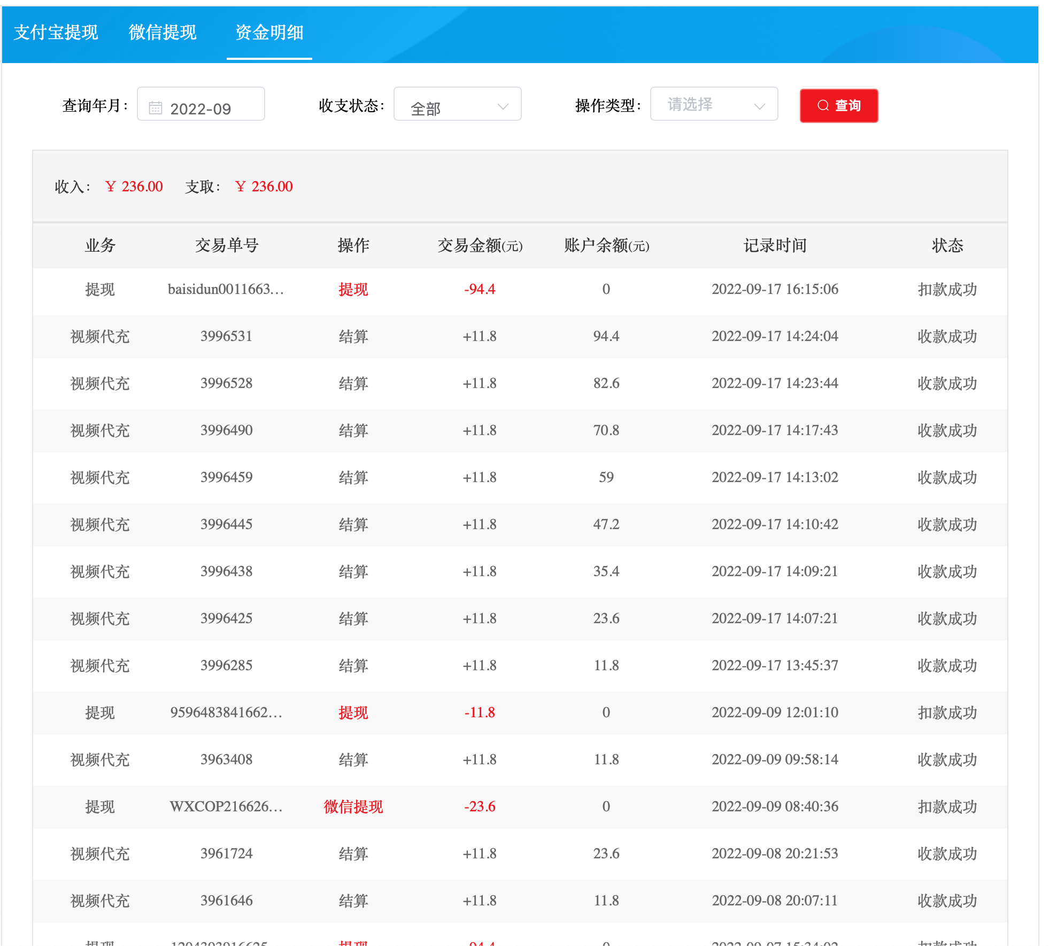Open the 查询年月 field showing 2022-09

201,104
